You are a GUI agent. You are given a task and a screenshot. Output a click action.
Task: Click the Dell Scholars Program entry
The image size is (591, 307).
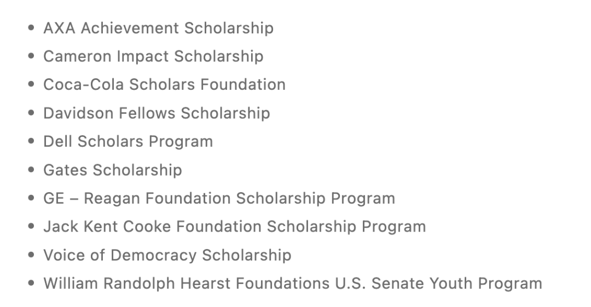coord(128,142)
